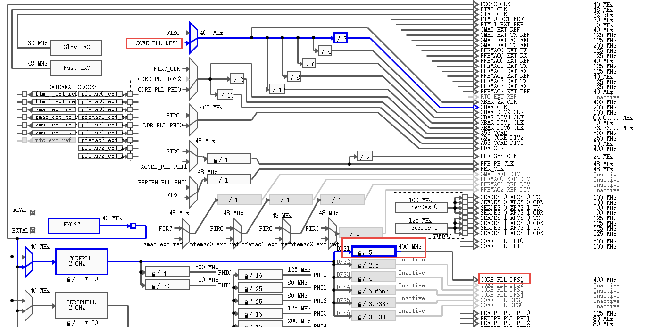Click the lock icon on the DFS1 "/ 5" divider

pos(359,252)
